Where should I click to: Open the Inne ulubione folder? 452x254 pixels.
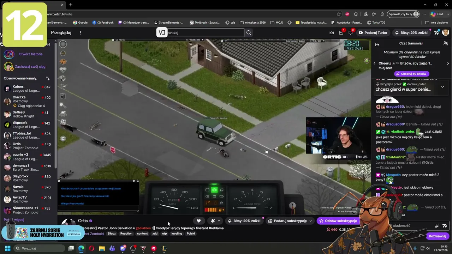point(436,23)
